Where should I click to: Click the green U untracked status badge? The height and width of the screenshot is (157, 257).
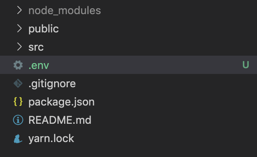[245, 65]
